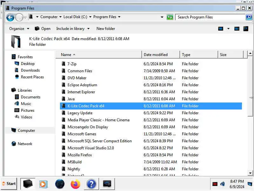
Task: Open Documents library
Action: 27,97
